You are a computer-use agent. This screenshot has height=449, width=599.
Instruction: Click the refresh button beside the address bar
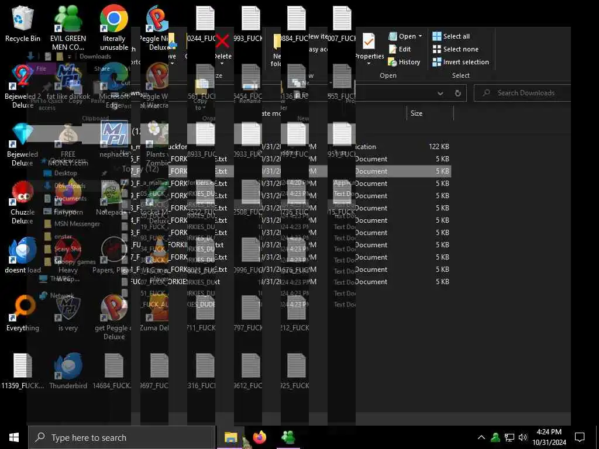point(457,93)
